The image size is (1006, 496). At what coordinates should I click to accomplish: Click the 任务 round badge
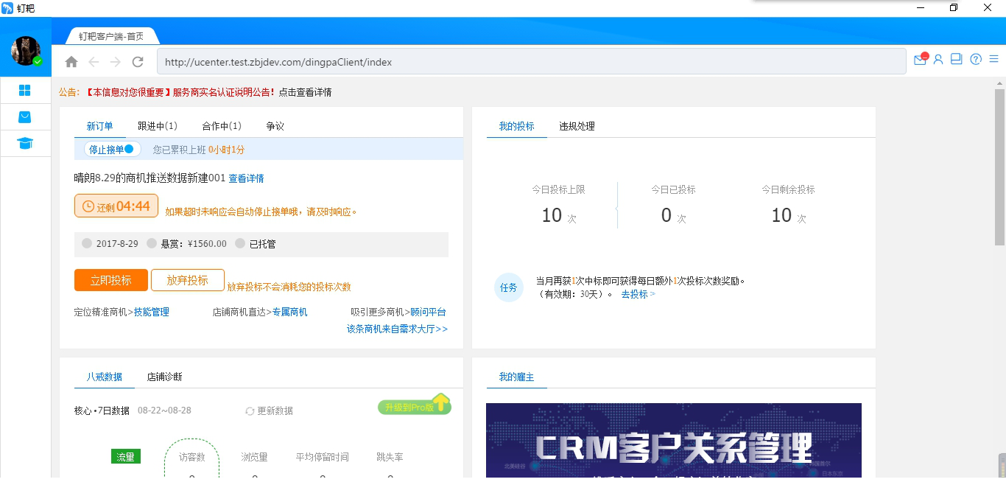pyautogui.click(x=509, y=287)
